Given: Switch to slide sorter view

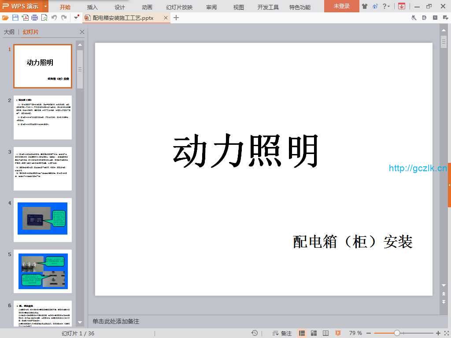Looking at the screenshot, I should tap(314, 333).
